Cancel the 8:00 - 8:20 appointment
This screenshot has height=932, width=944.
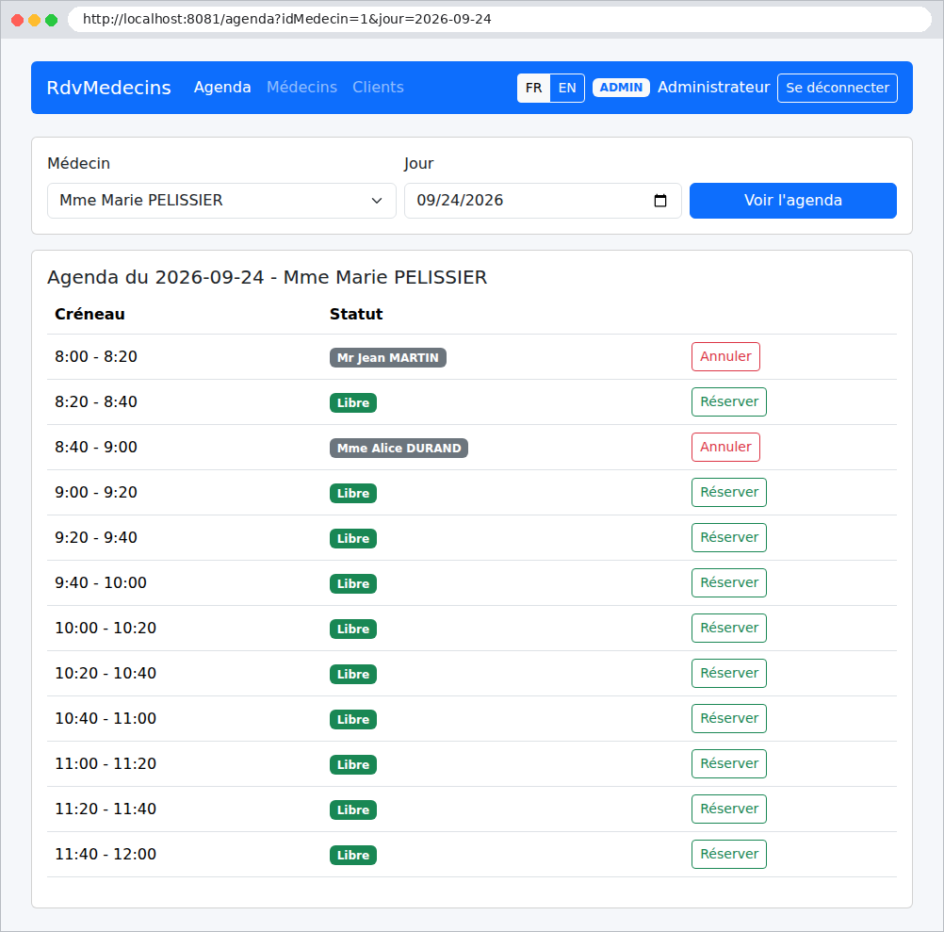725,356
